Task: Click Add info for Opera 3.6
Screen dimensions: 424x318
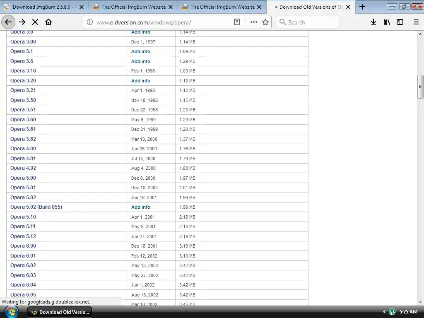Action: (141, 61)
